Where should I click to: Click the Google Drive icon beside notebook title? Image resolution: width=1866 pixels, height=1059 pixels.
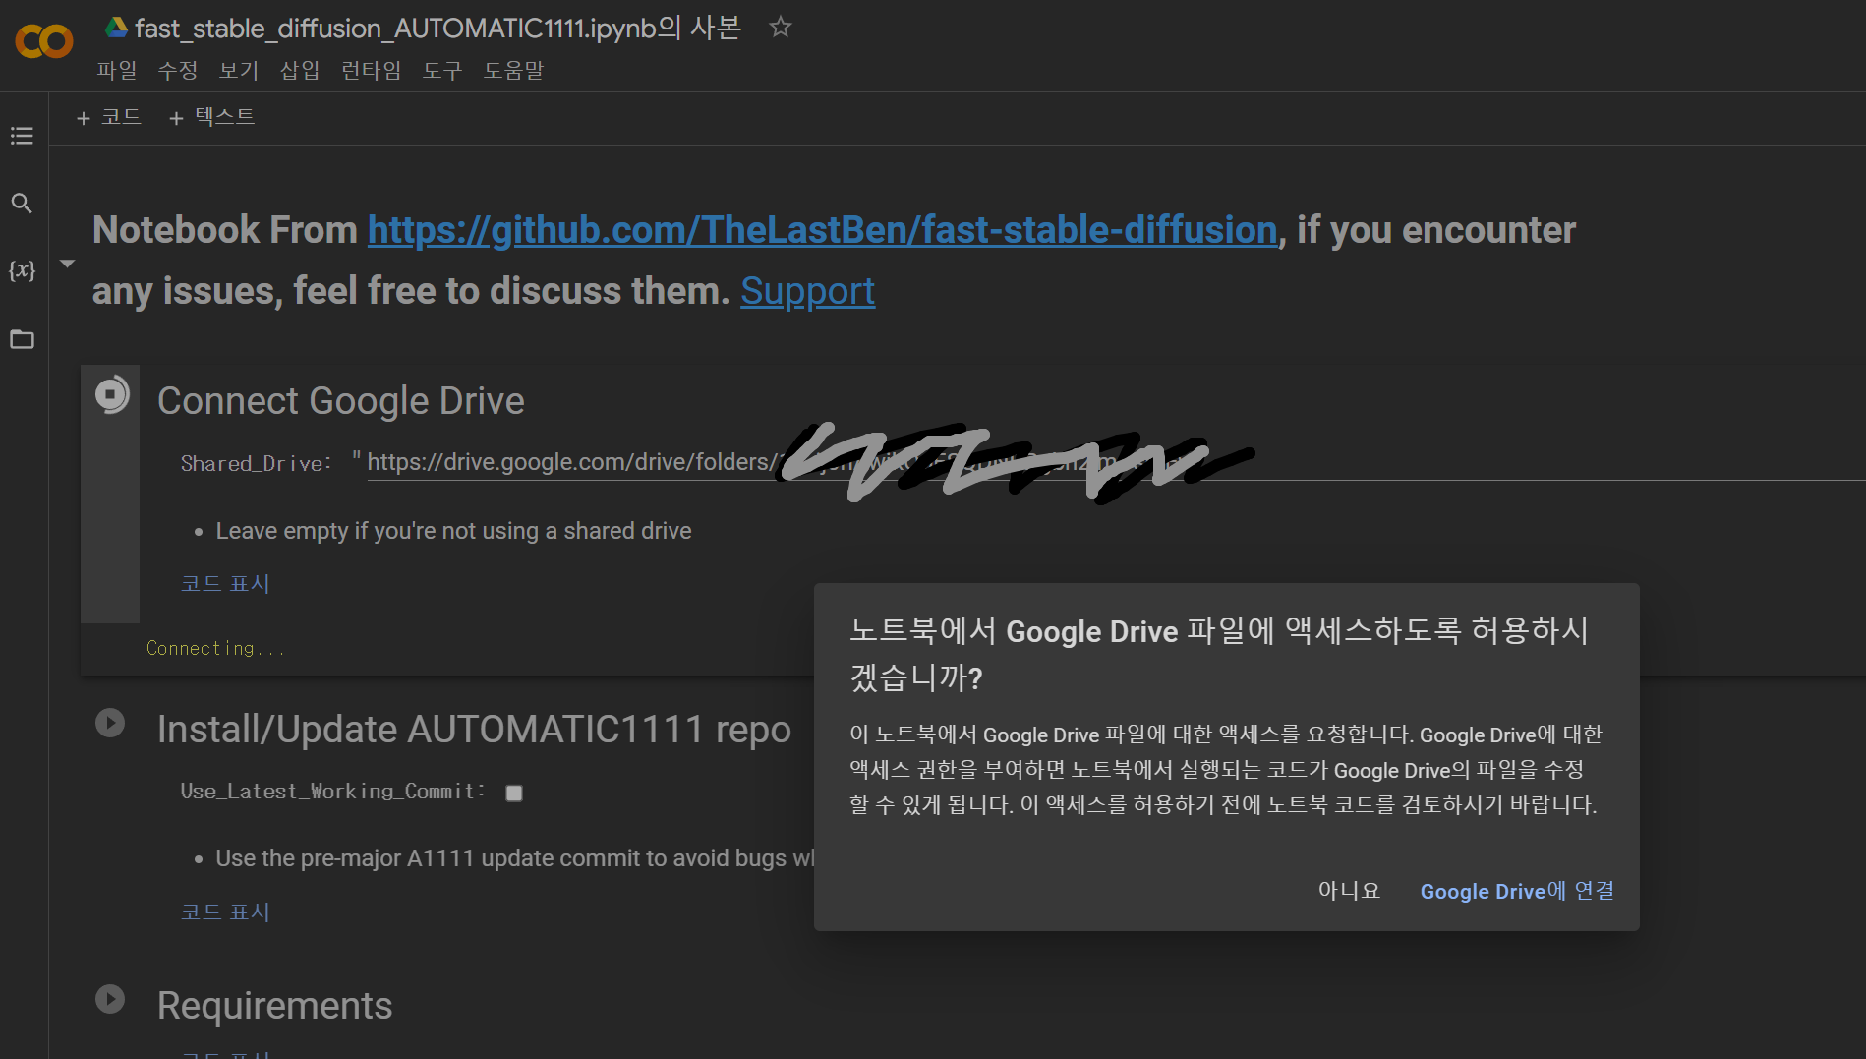pos(117,28)
